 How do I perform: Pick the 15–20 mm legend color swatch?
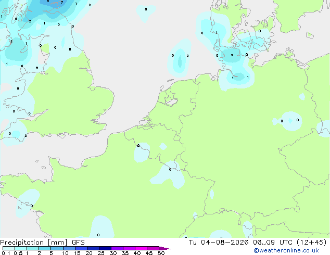click(81, 248)
